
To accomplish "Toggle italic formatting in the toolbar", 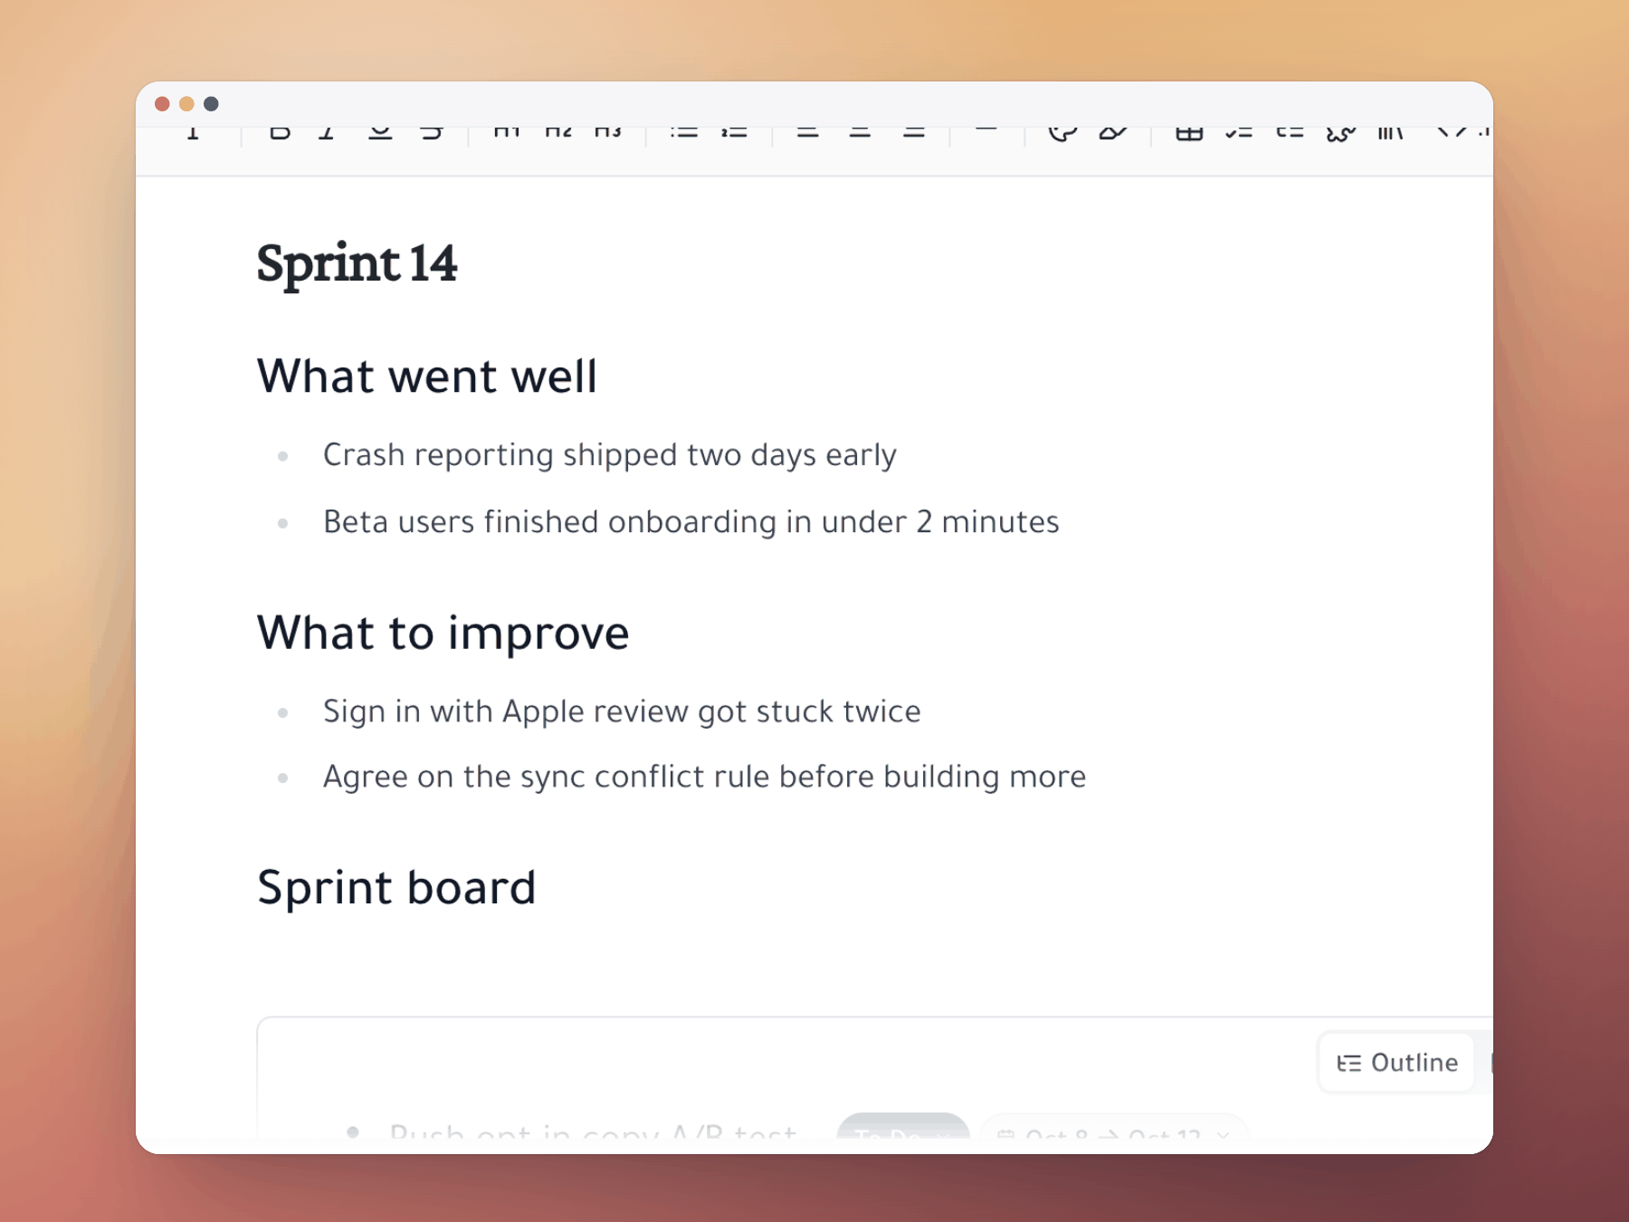I will click(x=328, y=133).
